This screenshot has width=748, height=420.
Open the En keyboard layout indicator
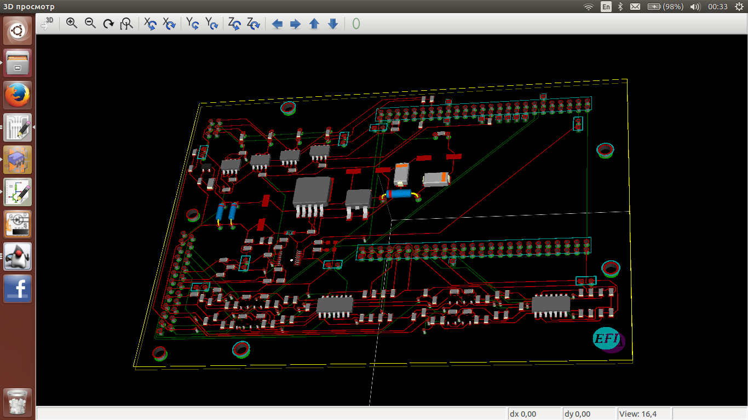(606, 7)
